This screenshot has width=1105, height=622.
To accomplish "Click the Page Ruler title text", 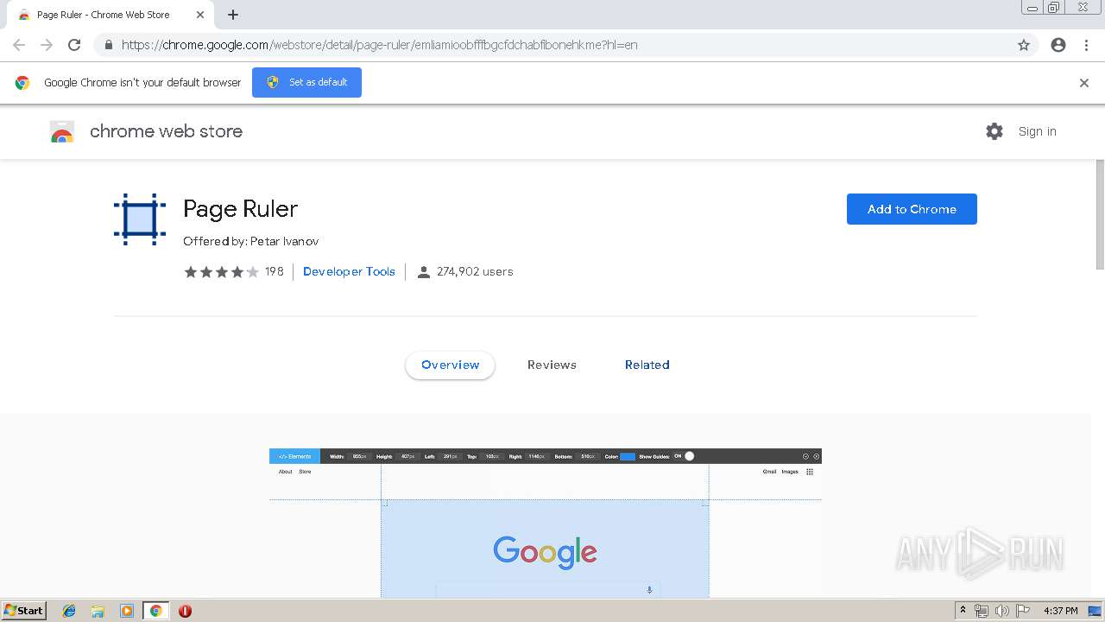I will (x=240, y=209).
